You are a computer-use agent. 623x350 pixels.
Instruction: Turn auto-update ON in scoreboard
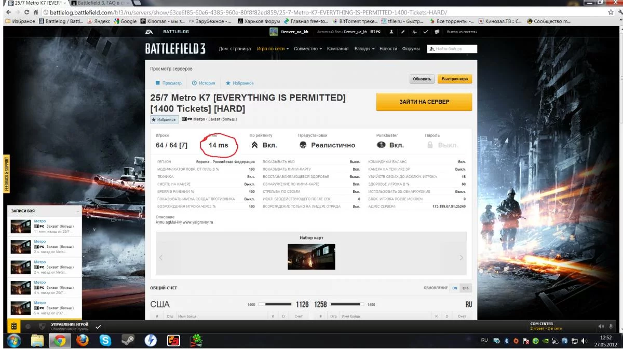[x=454, y=288]
